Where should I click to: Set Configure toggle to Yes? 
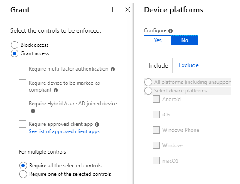pyautogui.click(x=158, y=40)
